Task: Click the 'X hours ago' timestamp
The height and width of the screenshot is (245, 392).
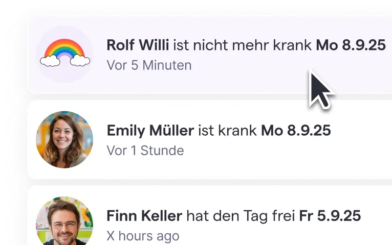Action: coord(143,236)
